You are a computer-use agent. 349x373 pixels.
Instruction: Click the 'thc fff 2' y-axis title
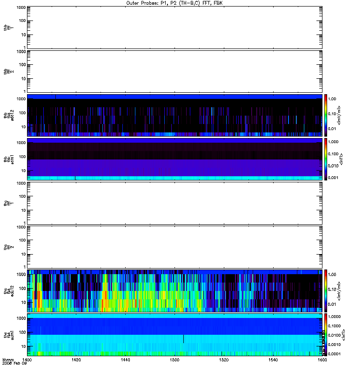[9, 247]
